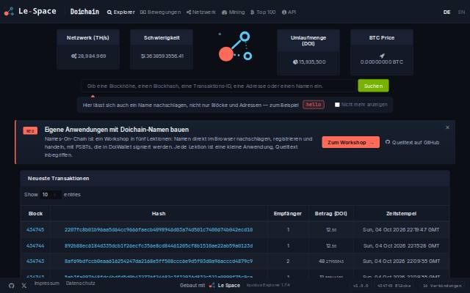Open the Show entries dropdown
This screenshot has width=470, height=293.
[51, 195]
